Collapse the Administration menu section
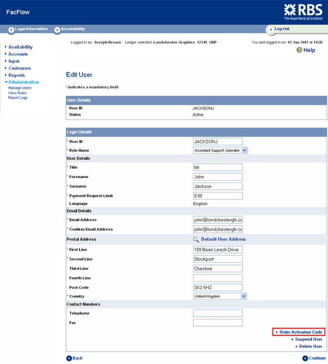This screenshot has width=328, height=364. (23, 82)
